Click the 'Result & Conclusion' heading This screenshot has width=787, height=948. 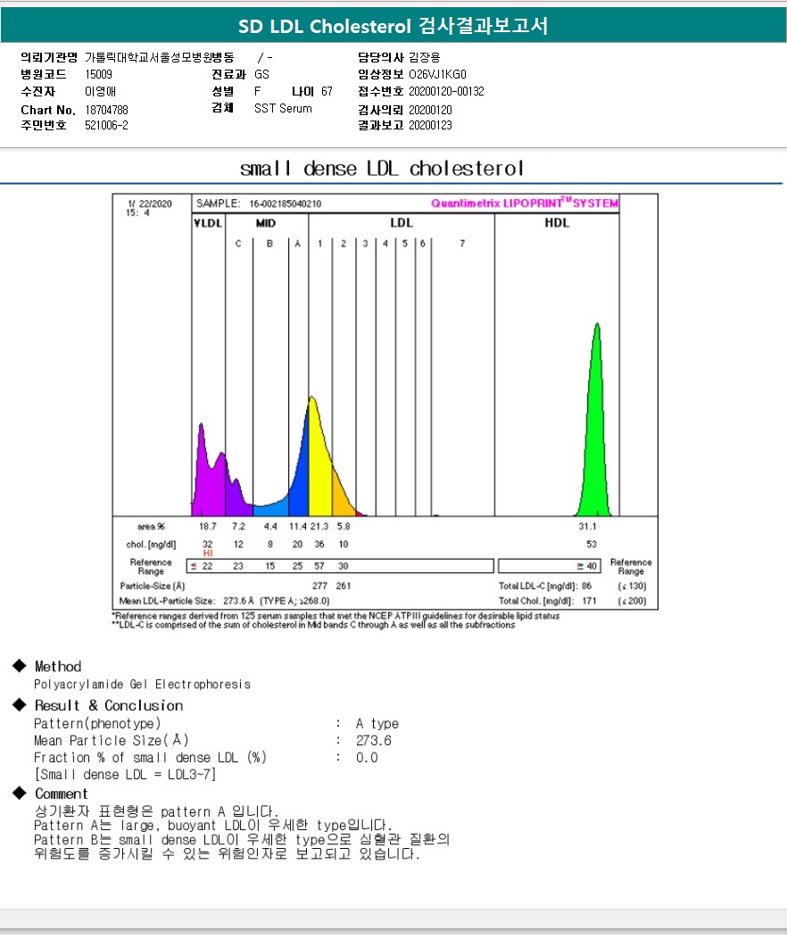point(109,705)
